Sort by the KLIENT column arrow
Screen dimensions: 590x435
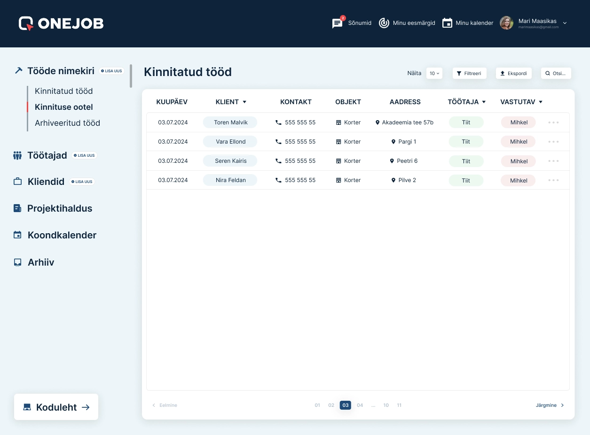pos(244,102)
